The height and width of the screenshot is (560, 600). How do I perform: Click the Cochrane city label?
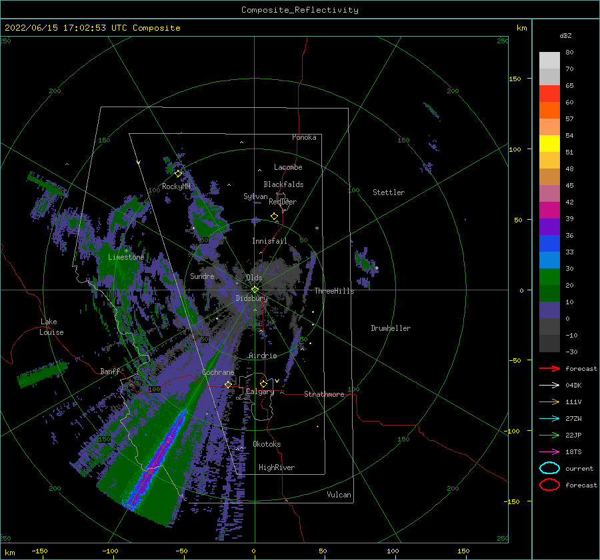(x=218, y=372)
